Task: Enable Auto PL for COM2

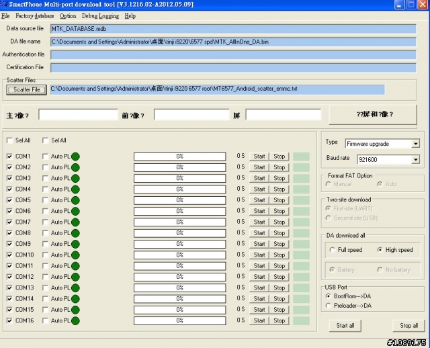Action: pos(45,167)
